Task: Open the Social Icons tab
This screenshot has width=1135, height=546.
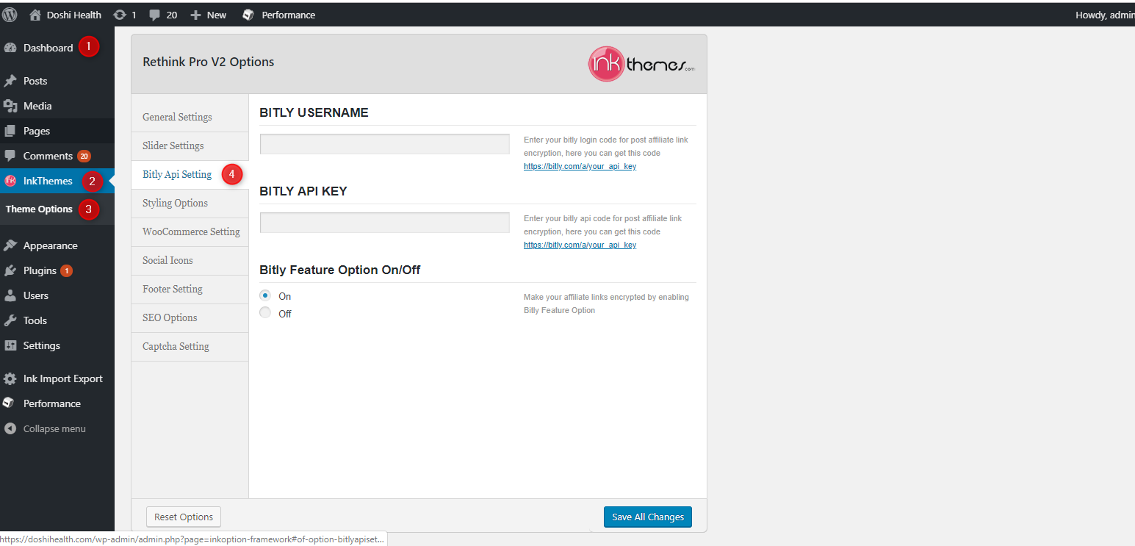Action: click(x=190, y=260)
